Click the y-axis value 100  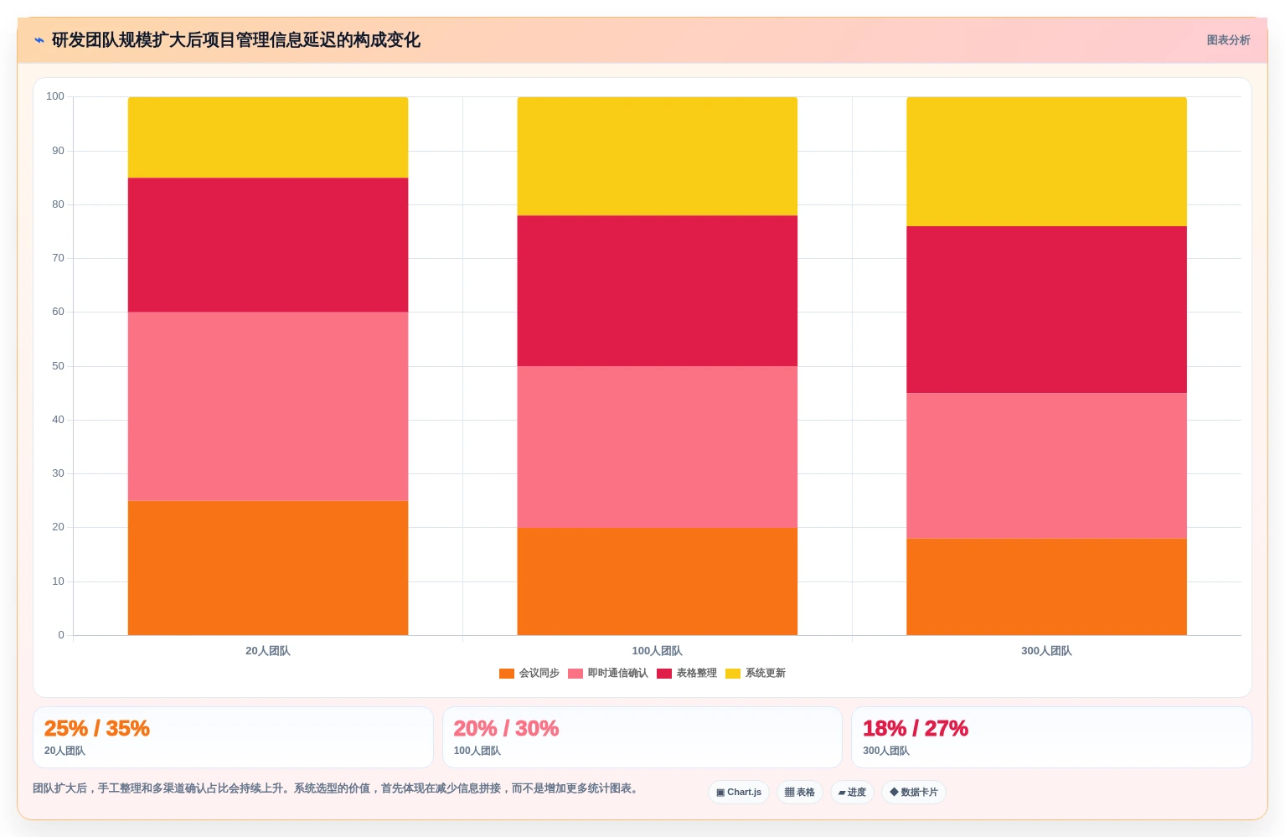point(55,96)
